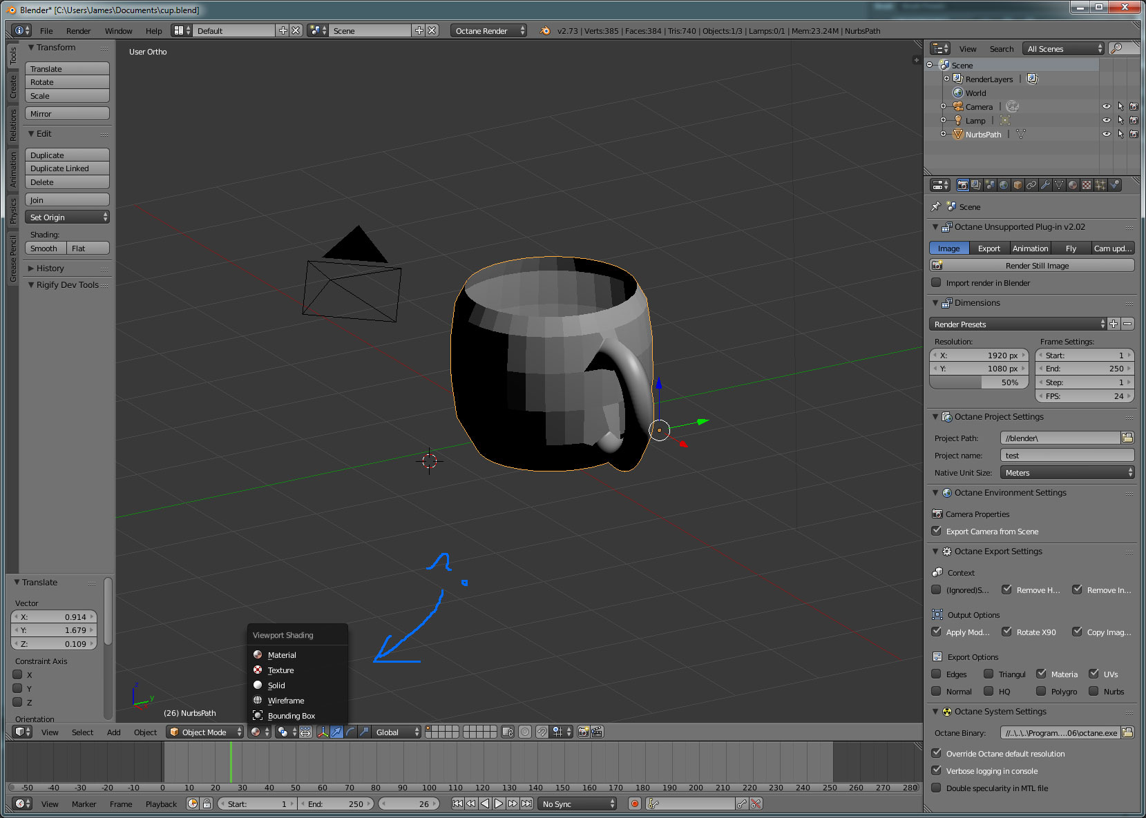Open the Native Unit Size Meters dropdown
This screenshot has height=818, width=1146.
coord(1067,473)
